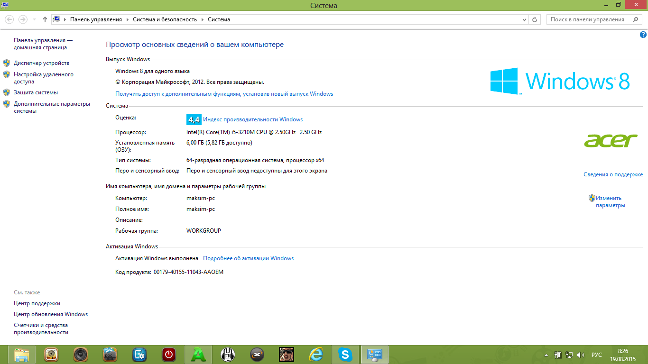Open the DOC folder taskbar icon
Screen dimensions: 648x364
(x=110, y=355)
